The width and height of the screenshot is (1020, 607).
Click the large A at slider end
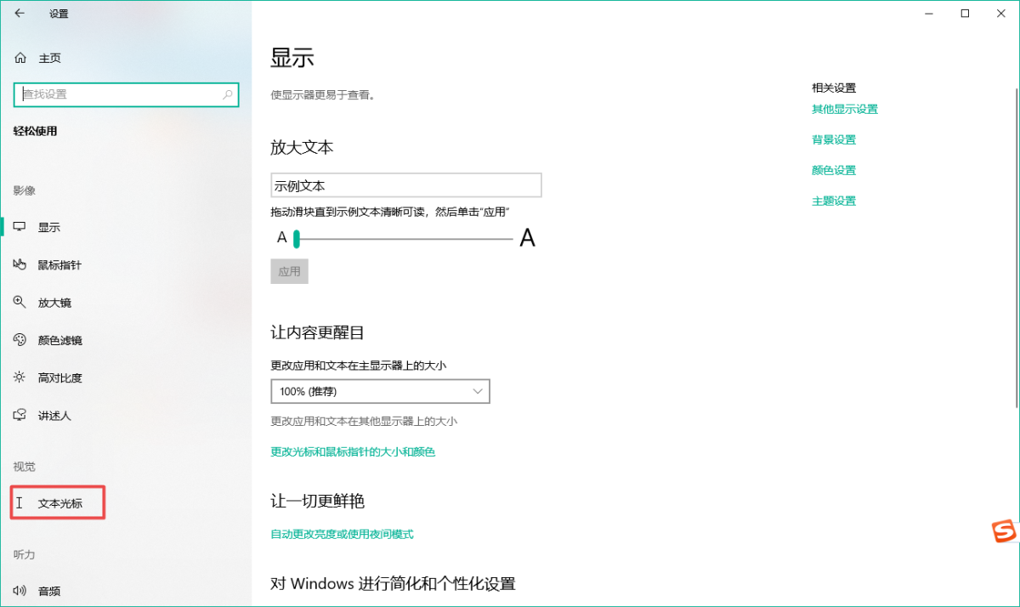coord(527,238)
